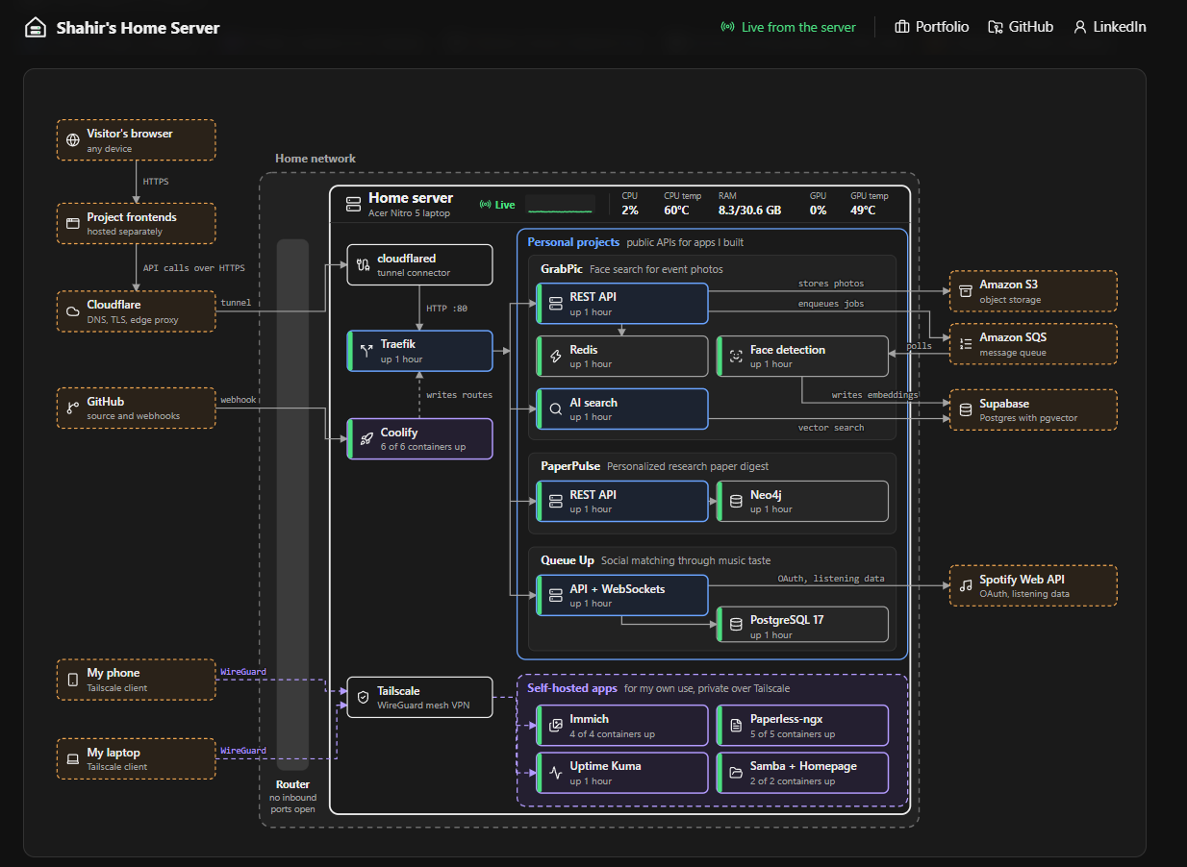Screen dimensions: 1187x867
Task: Click the magnifier icon in AI search node
Action: pos(555,409)
